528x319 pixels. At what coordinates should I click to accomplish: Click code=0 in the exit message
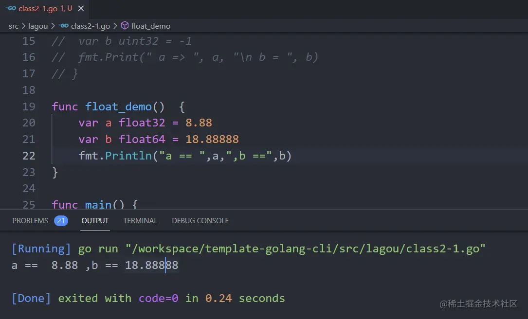point(158,298)
